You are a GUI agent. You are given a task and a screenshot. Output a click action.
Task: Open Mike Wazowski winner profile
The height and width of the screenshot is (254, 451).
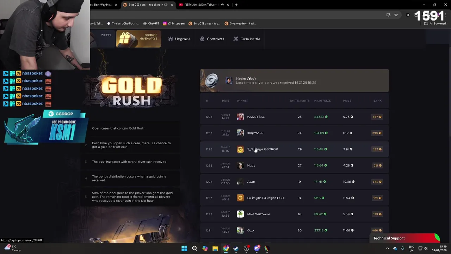258,214
